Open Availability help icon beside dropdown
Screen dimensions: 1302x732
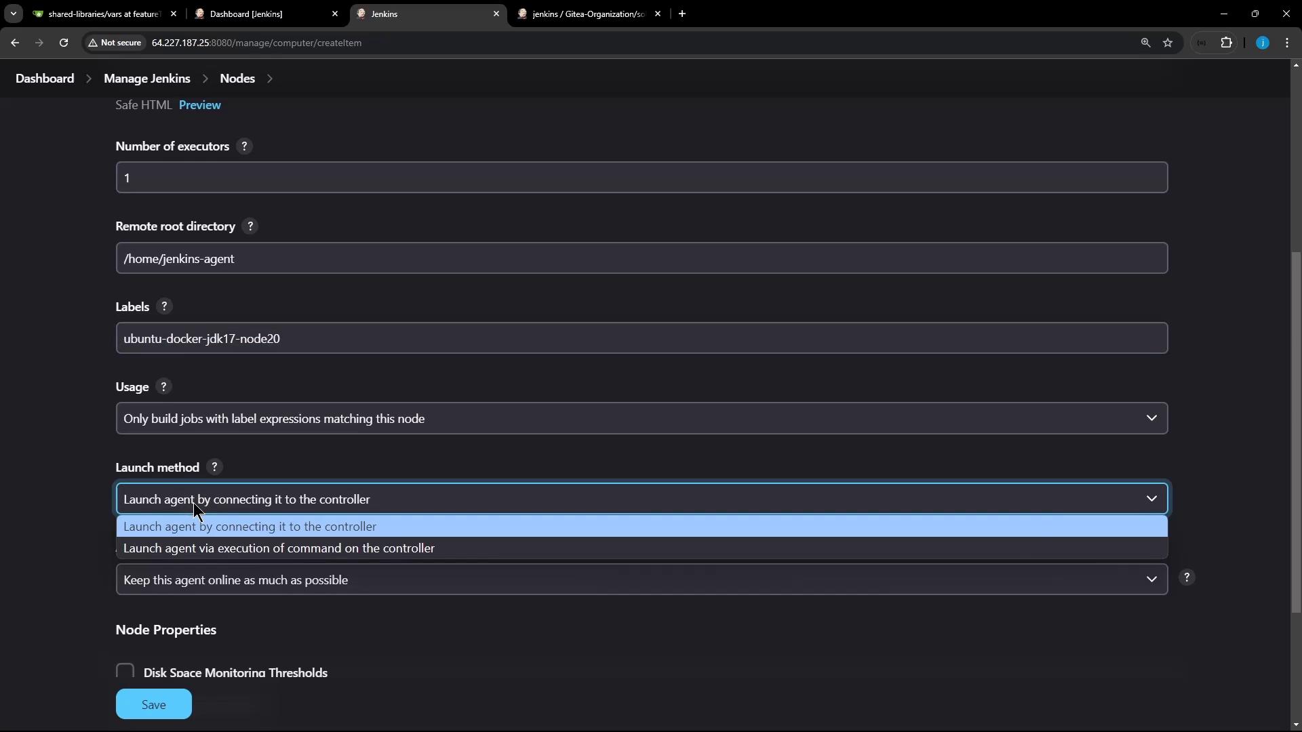(1186, 577)
